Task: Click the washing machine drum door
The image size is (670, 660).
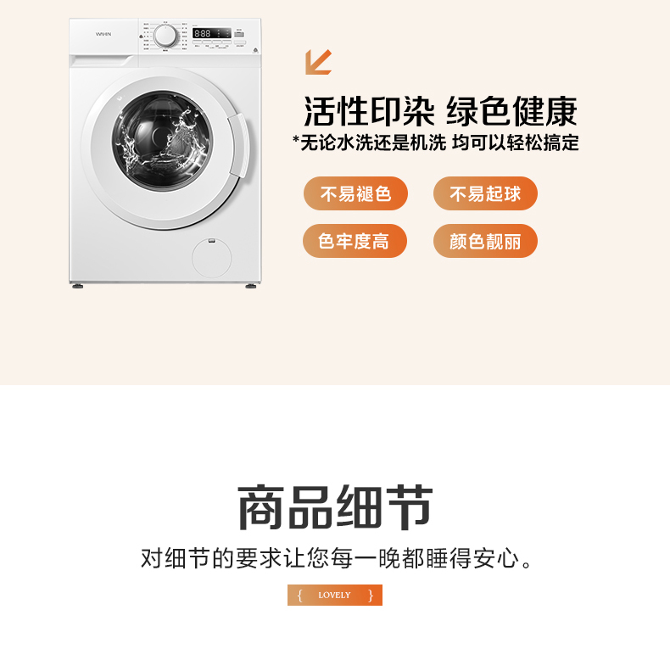Action: (x=162, y=139)
